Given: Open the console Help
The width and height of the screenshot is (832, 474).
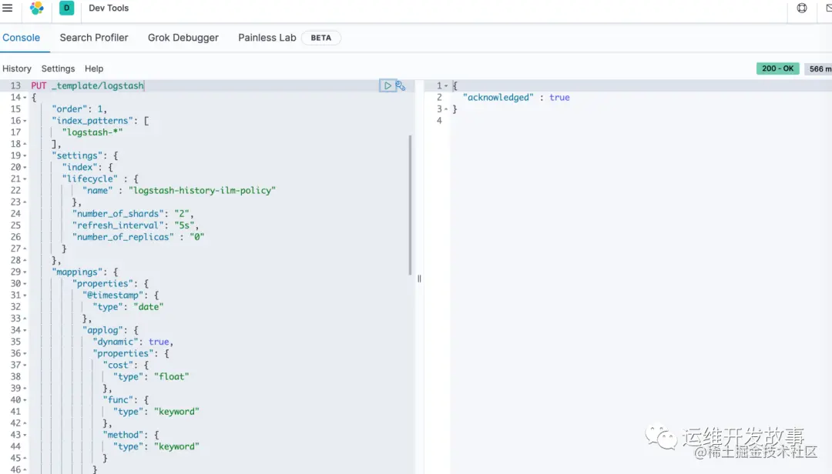Looking at the screenshot, I should 94,68.
